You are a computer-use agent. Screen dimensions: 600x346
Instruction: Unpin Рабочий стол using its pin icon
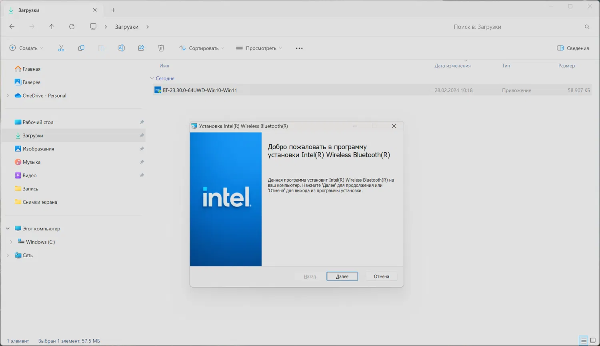tap(142, 122)
